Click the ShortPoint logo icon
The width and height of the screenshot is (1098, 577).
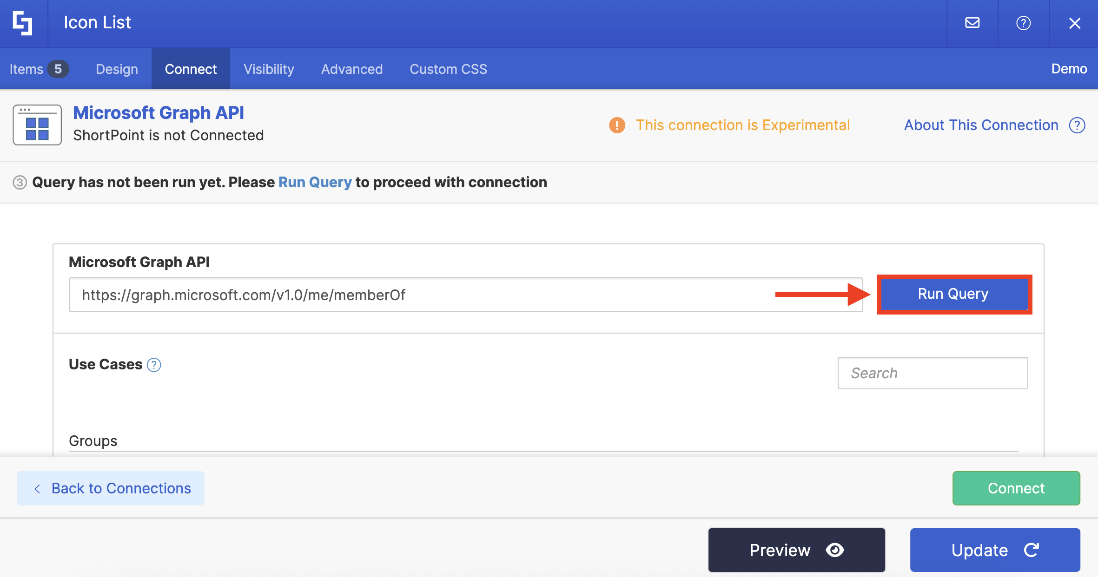pos(22,23)
